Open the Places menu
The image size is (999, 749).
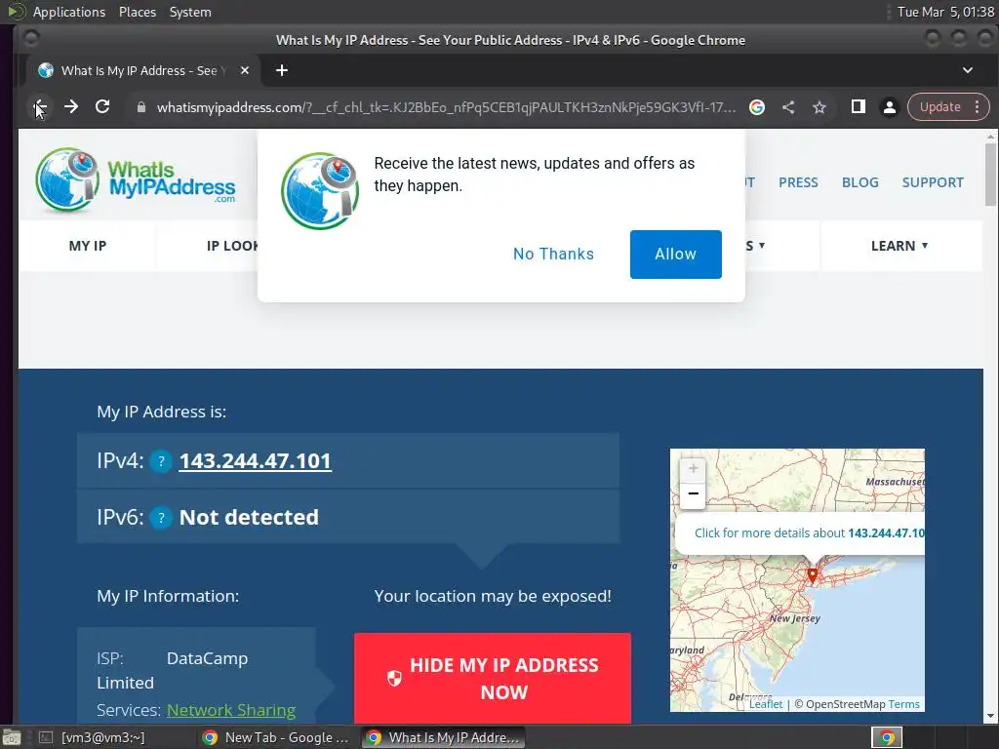click(x=137, y=12)
